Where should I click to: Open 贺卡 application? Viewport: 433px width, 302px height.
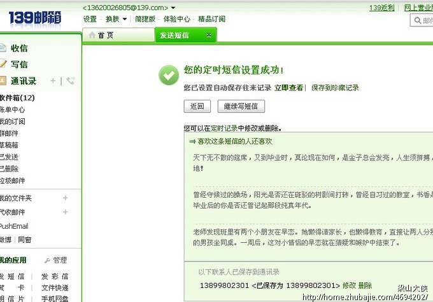click(12, 287)
